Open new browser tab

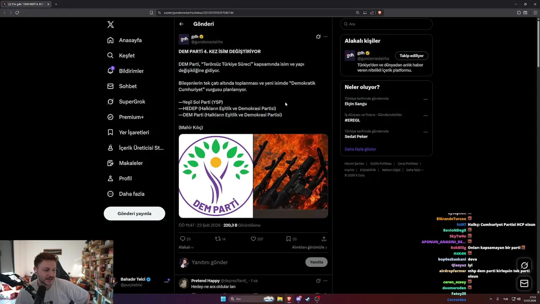coord(56,4)
